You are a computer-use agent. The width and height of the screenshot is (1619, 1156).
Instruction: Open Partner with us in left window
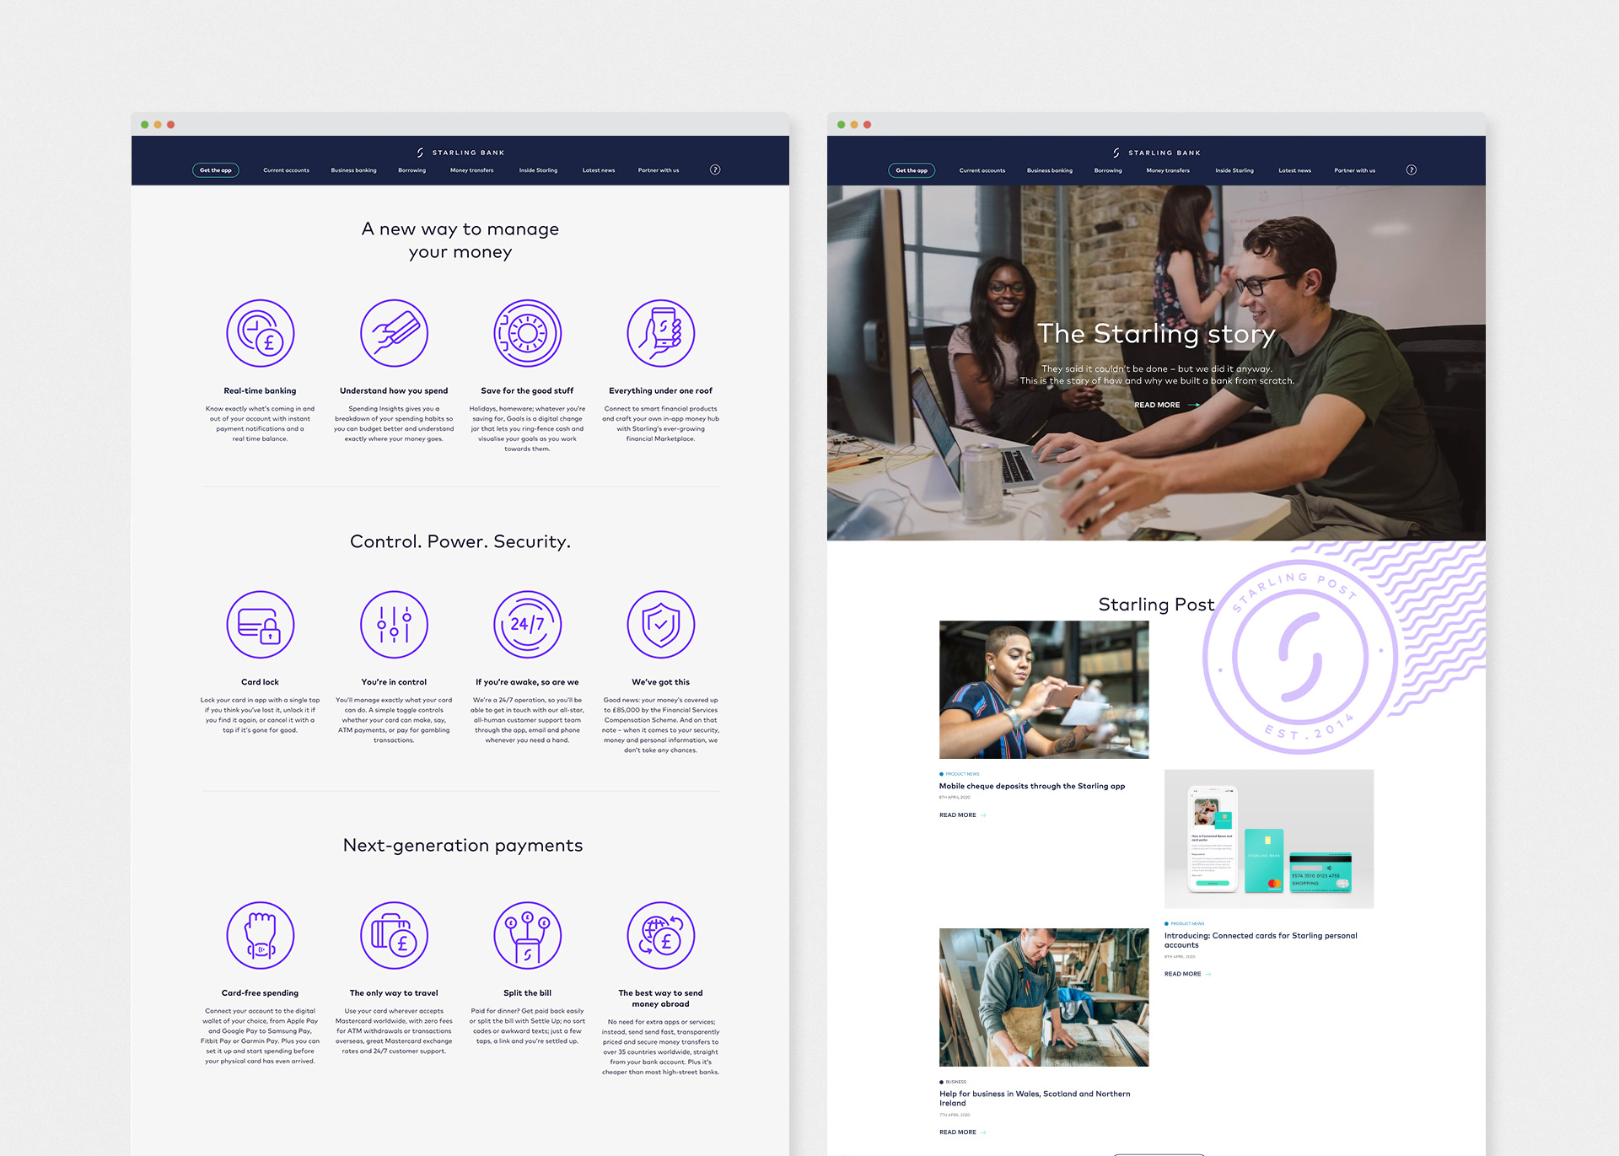(659, 170)
